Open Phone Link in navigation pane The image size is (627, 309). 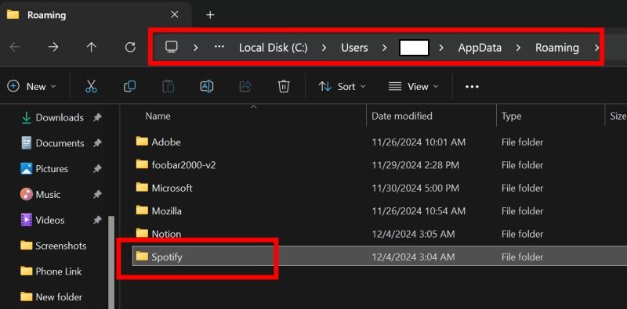click(x=58, y=271)
